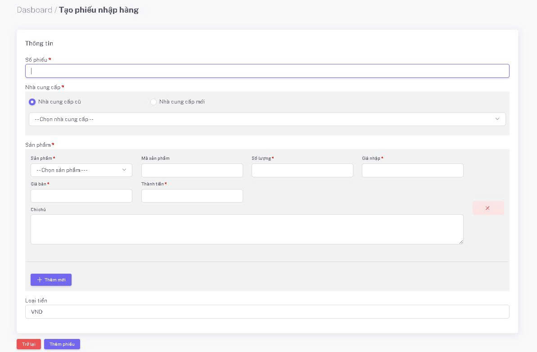Image resolution: width=537 pixels, height=352 pixels.
Task: Click the Giá bán input field
Action: [81, 196]
